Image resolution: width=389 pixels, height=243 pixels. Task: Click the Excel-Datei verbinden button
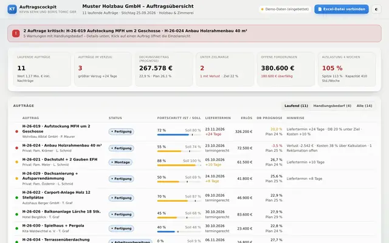point(342,9)
